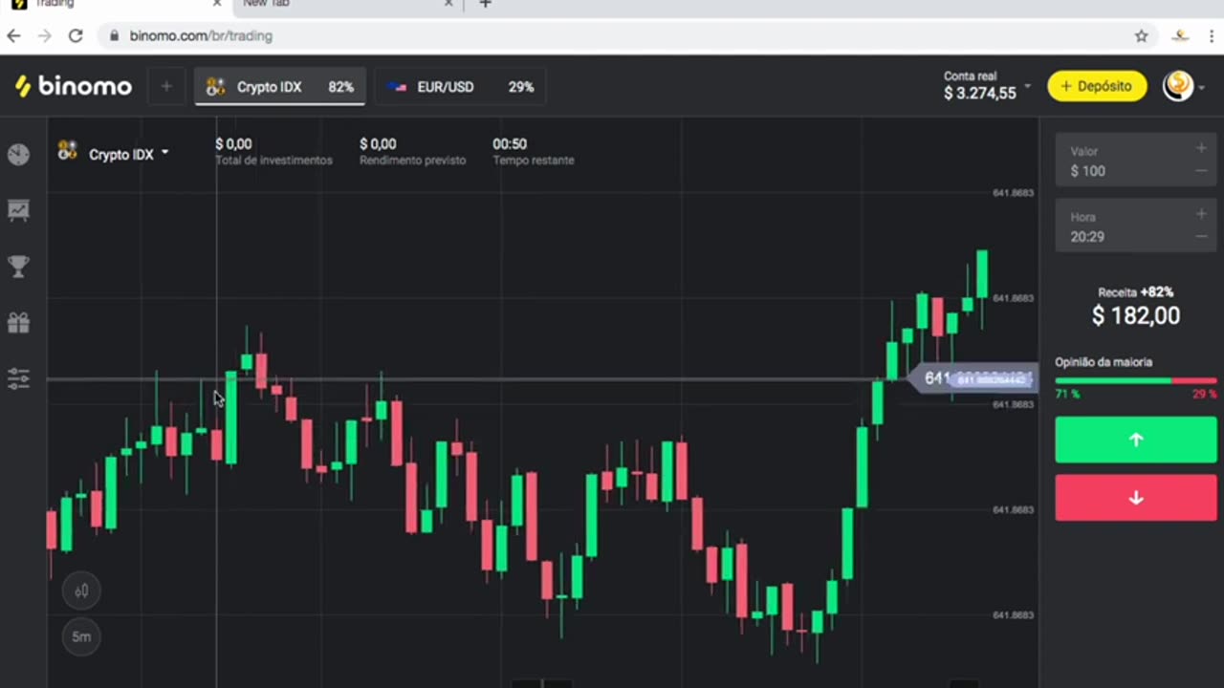Place an up trade with green arrow
Screen dimensions: 1224x688
click(1136, 440)
